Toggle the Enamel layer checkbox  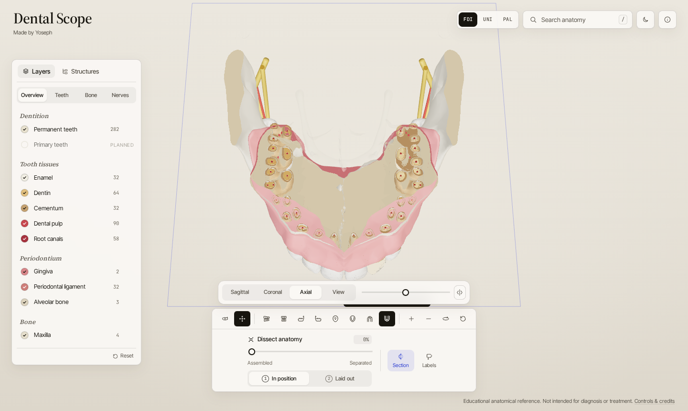(x=25, y=178)
